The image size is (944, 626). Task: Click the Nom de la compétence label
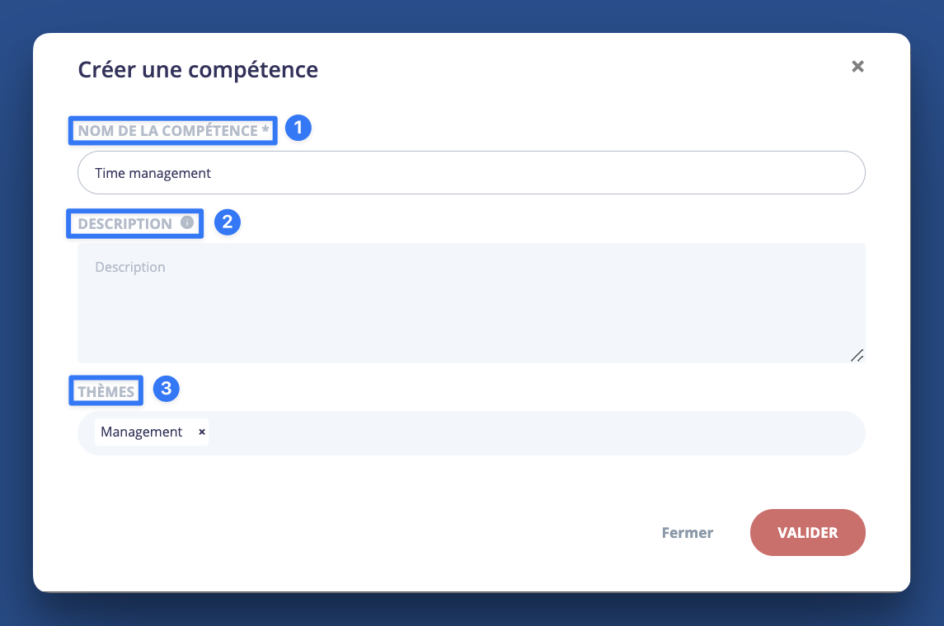167,131
